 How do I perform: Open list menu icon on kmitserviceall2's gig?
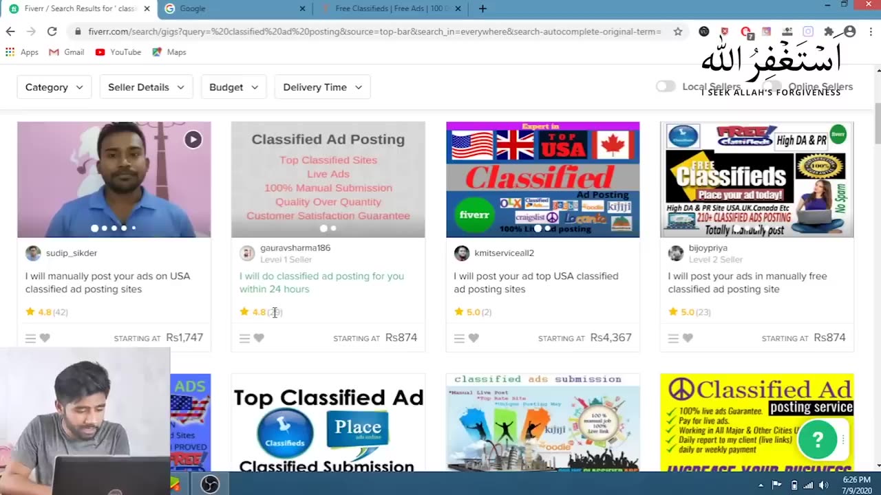459,338
